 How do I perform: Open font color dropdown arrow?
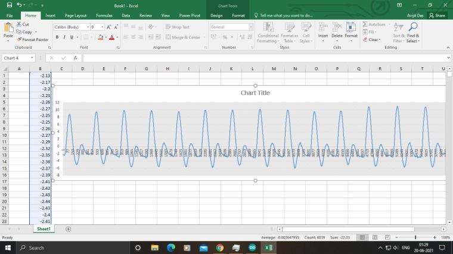117,37
